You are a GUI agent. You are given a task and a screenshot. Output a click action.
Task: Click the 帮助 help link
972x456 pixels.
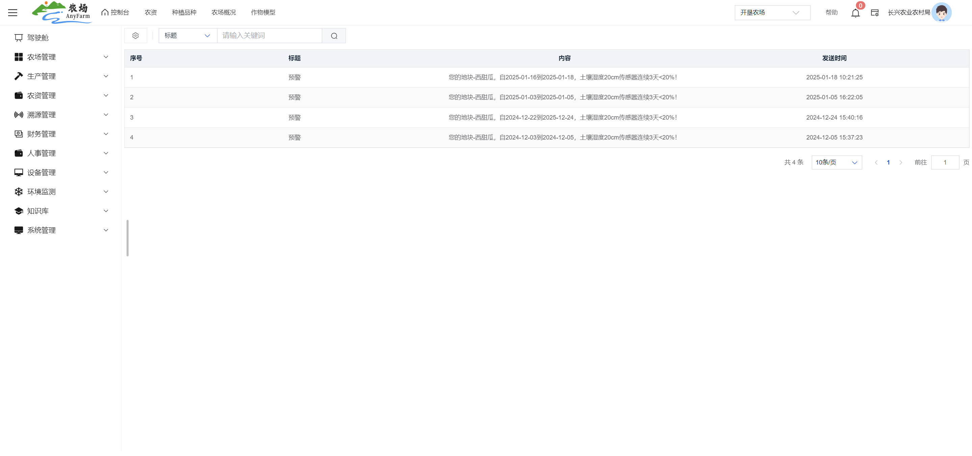click(x=831, y=12)
